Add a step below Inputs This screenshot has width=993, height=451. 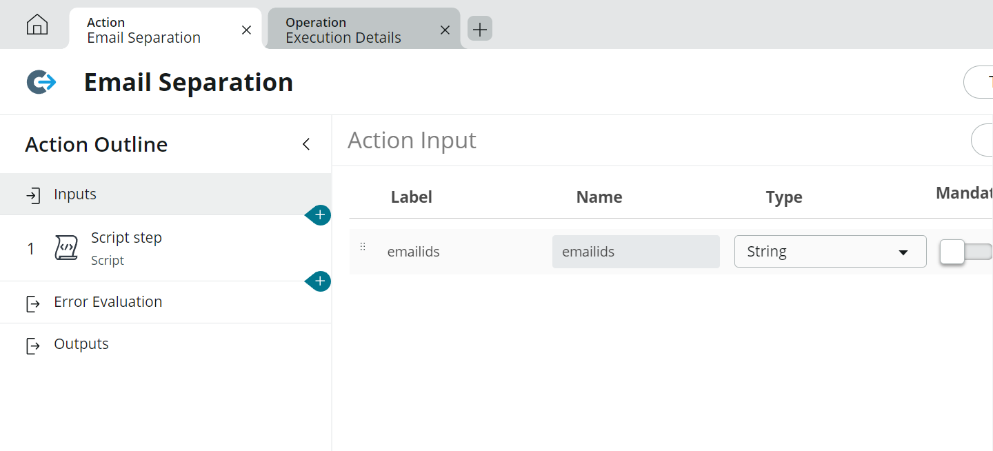point(319,216)
